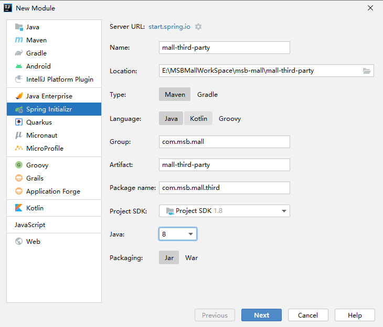Click the Java folder icon in sidebar

pyautogui.click(x=19, y=27)
